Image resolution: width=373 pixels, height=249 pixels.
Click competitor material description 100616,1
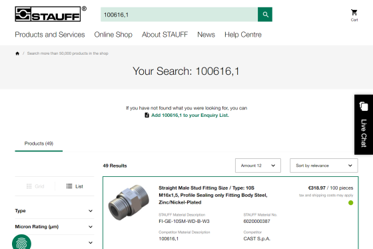[x=169, y=239]
